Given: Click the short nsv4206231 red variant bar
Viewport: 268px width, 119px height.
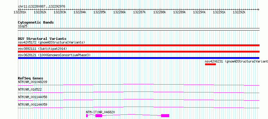Looking at the screenshot, I should [x=210, y=64].
